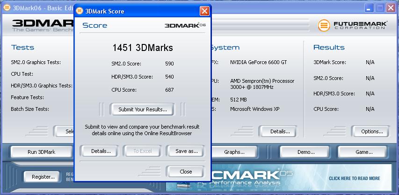Close the 3DMark Score dialog with Close button
Screen dimensions: 399x195
(x=186, y=172)
